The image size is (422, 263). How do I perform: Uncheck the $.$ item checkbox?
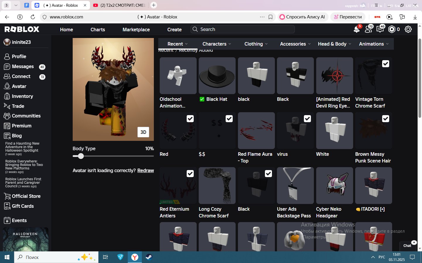coord(229,119)
